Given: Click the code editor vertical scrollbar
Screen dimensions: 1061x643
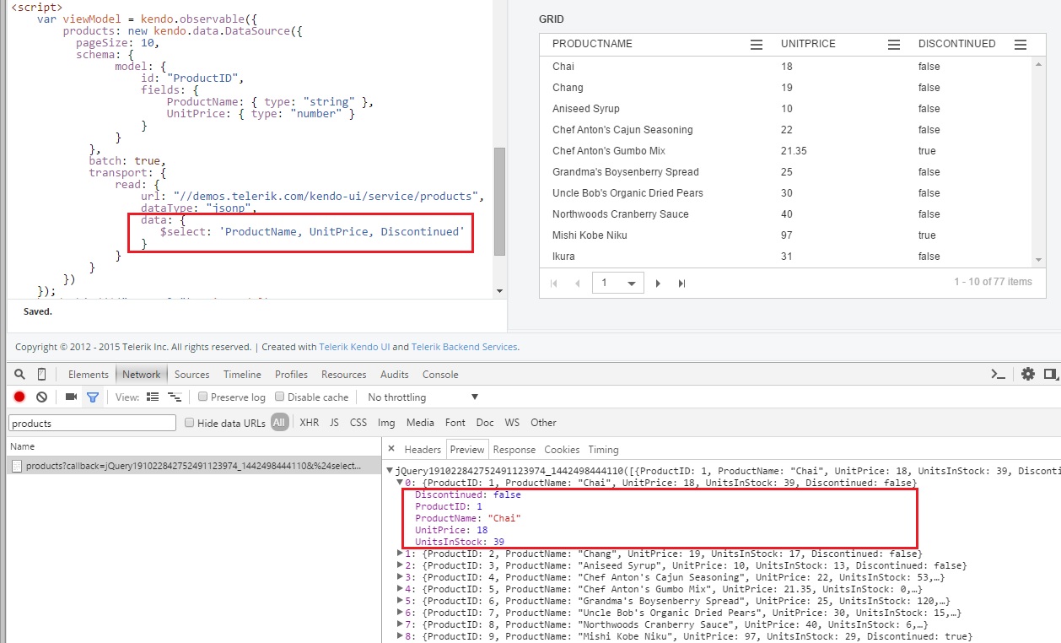Looking at the screenshot, I should [500, 202].
